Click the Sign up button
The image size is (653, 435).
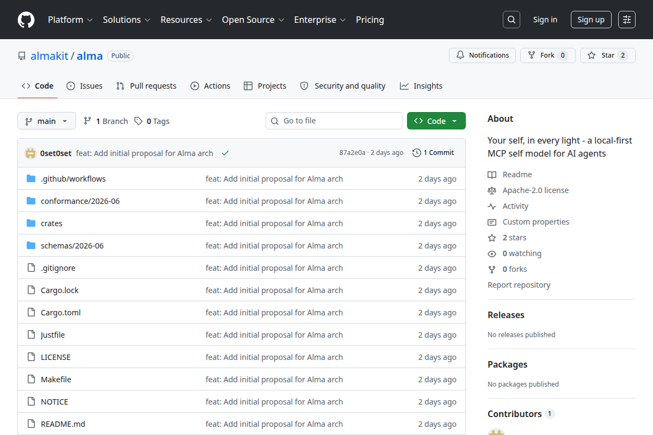point(591,20)
